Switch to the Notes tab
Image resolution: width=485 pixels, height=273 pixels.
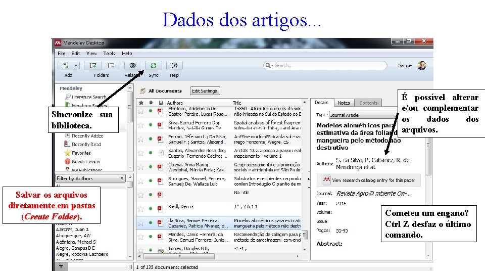pos(344,103)
